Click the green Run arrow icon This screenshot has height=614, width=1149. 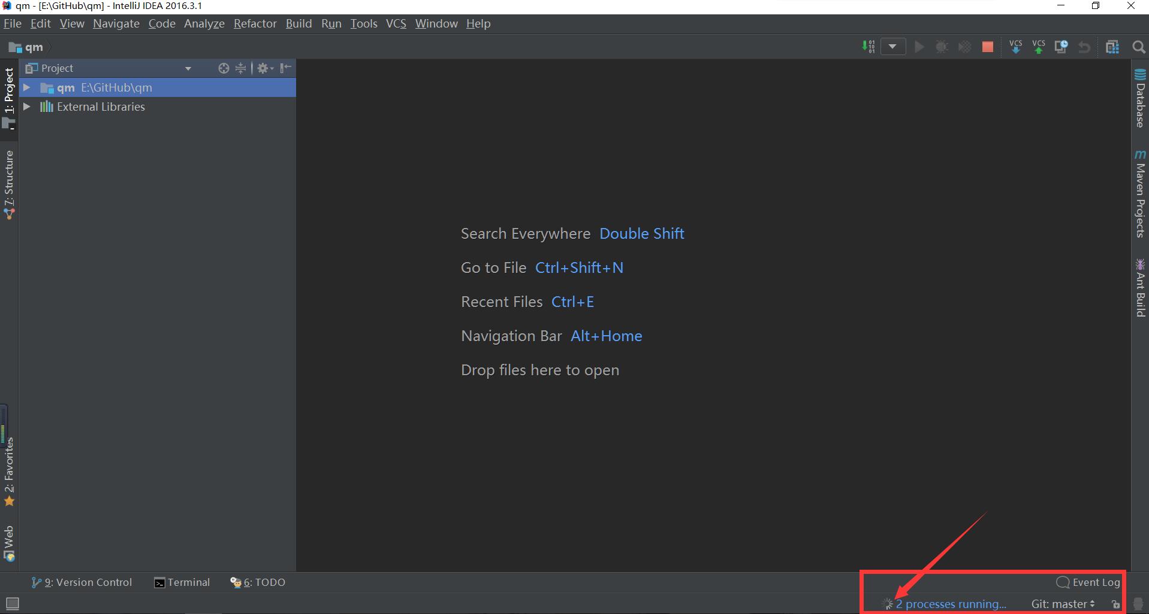(x=919, y=47)
